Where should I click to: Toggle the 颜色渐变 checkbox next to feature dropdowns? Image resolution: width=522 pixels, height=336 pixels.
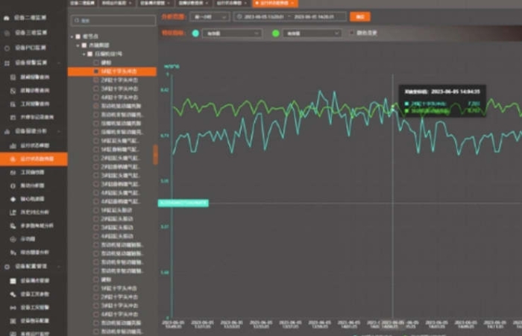coord(352,34)
